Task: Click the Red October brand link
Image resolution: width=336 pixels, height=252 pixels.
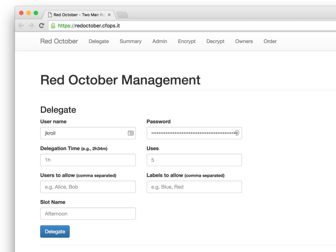Action: click(x=59, y=41)
